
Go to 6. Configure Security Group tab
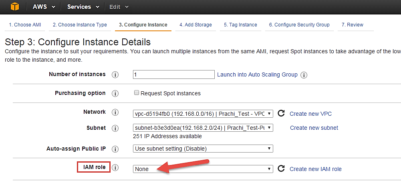coord(299,25)
